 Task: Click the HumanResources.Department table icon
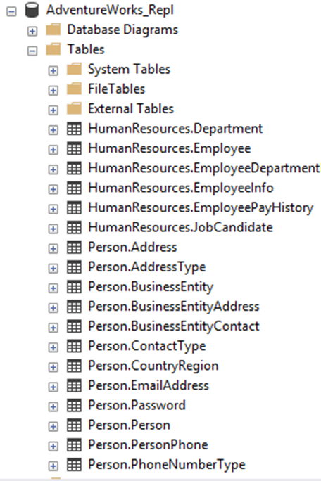74,129
